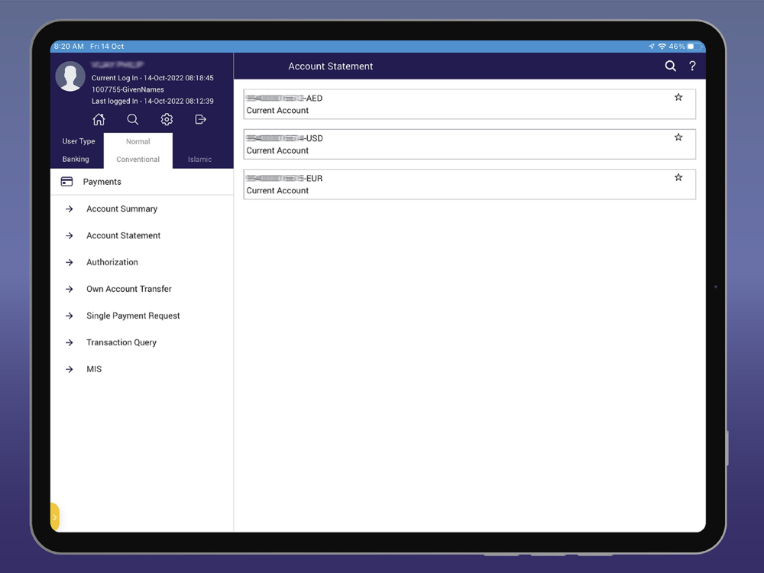764x573 pixels.
Task: Tap the location arrow in status bar
Action: click(652, 47)
